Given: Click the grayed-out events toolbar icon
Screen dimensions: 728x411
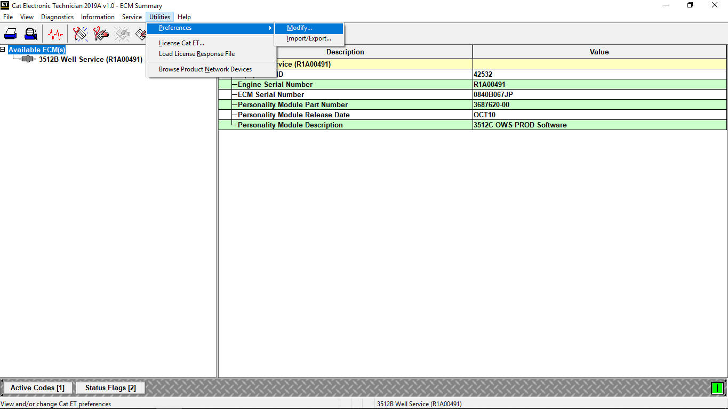Looking at the screenshot, I should (122, 34).
